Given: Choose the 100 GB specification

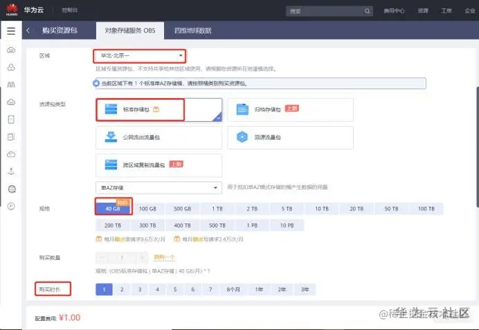Looking at the screenshot, I should (147, 208).
